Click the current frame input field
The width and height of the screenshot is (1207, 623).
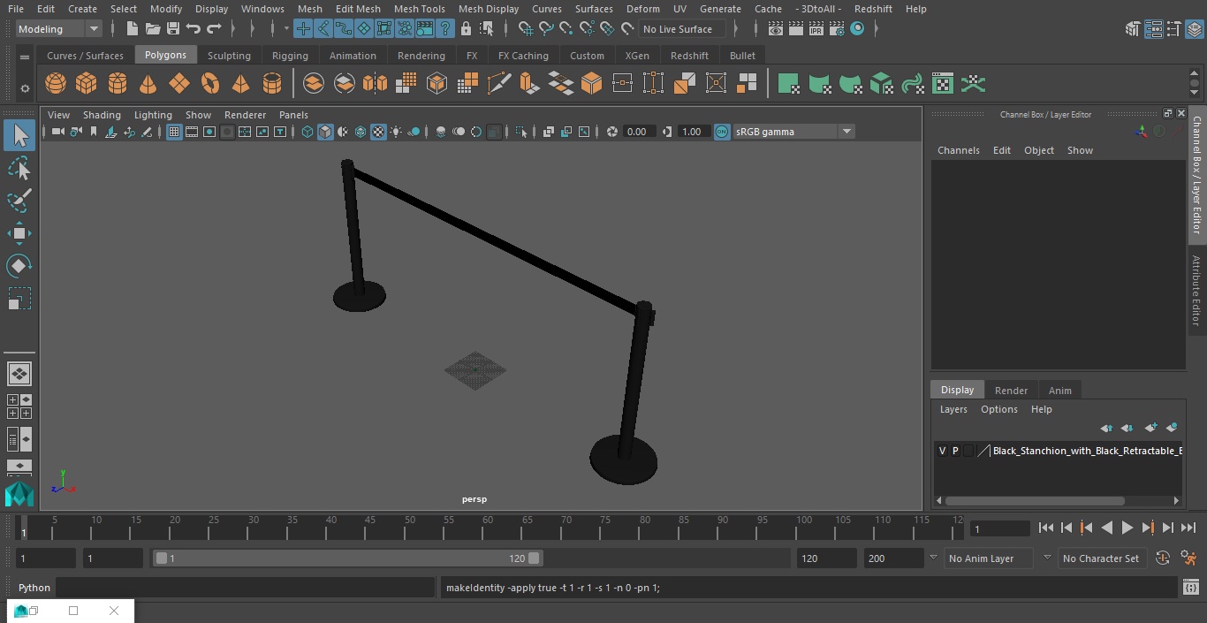point(999,528)
